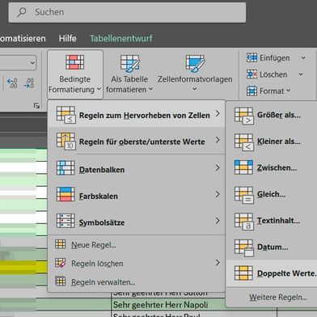Screen dimensions: 317x317
Task: Click the Farbskalen icon
Action: [66, 194]
